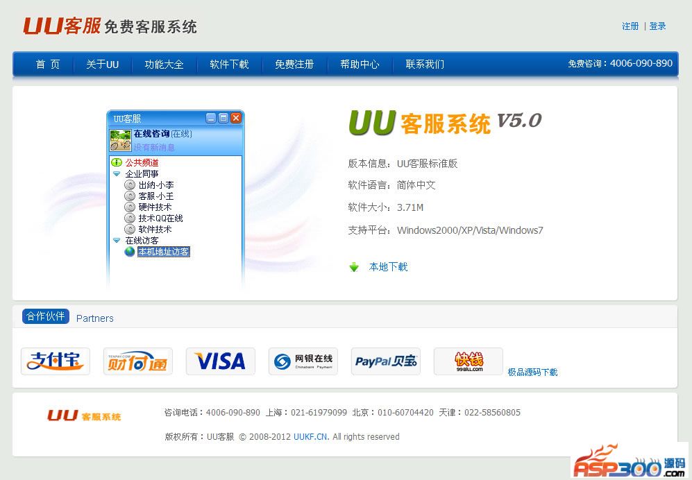Click the UU 客服系统 V5.0 title graphic

(445, 122)
